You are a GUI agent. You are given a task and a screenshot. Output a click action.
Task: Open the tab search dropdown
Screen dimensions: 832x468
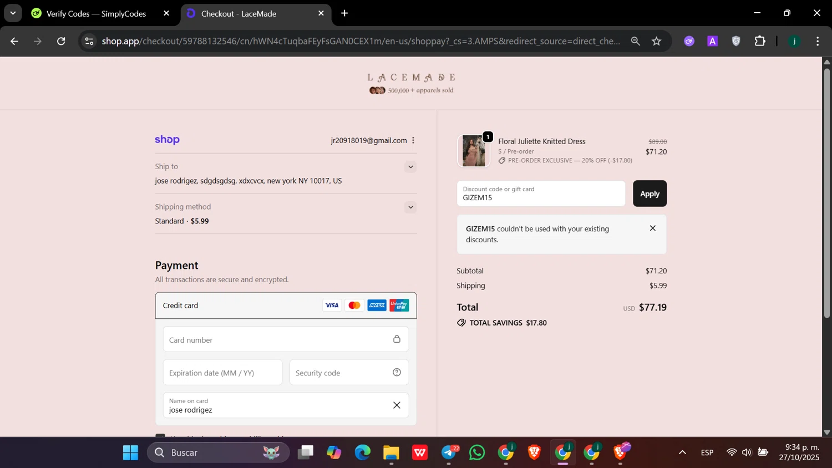pos(13,13)
